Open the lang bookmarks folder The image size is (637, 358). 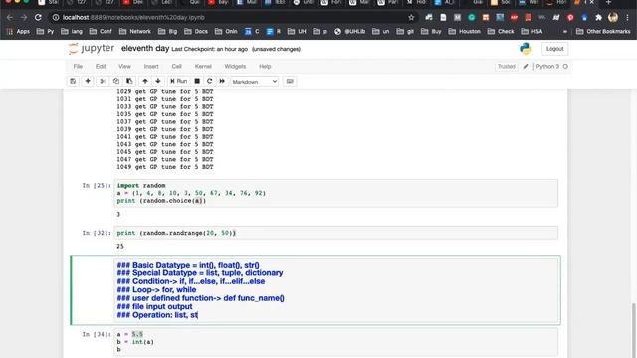[x=71, y=31]
